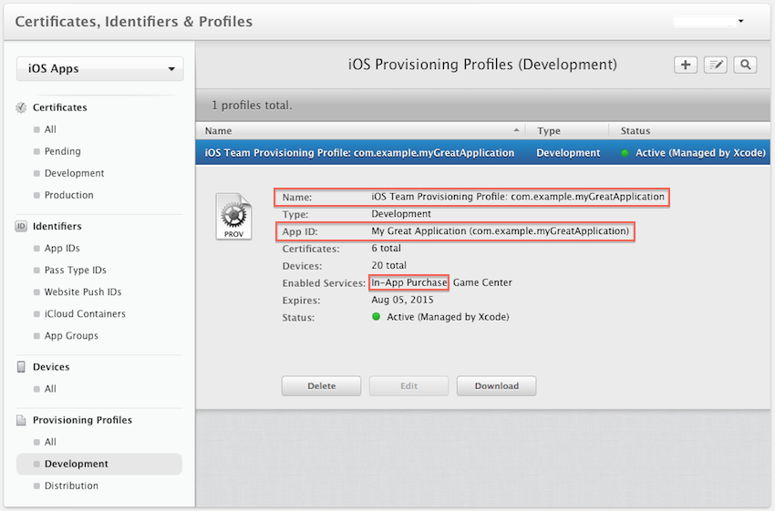
Task: Open iCloud Containers identifiers
Action: (85, 313)
